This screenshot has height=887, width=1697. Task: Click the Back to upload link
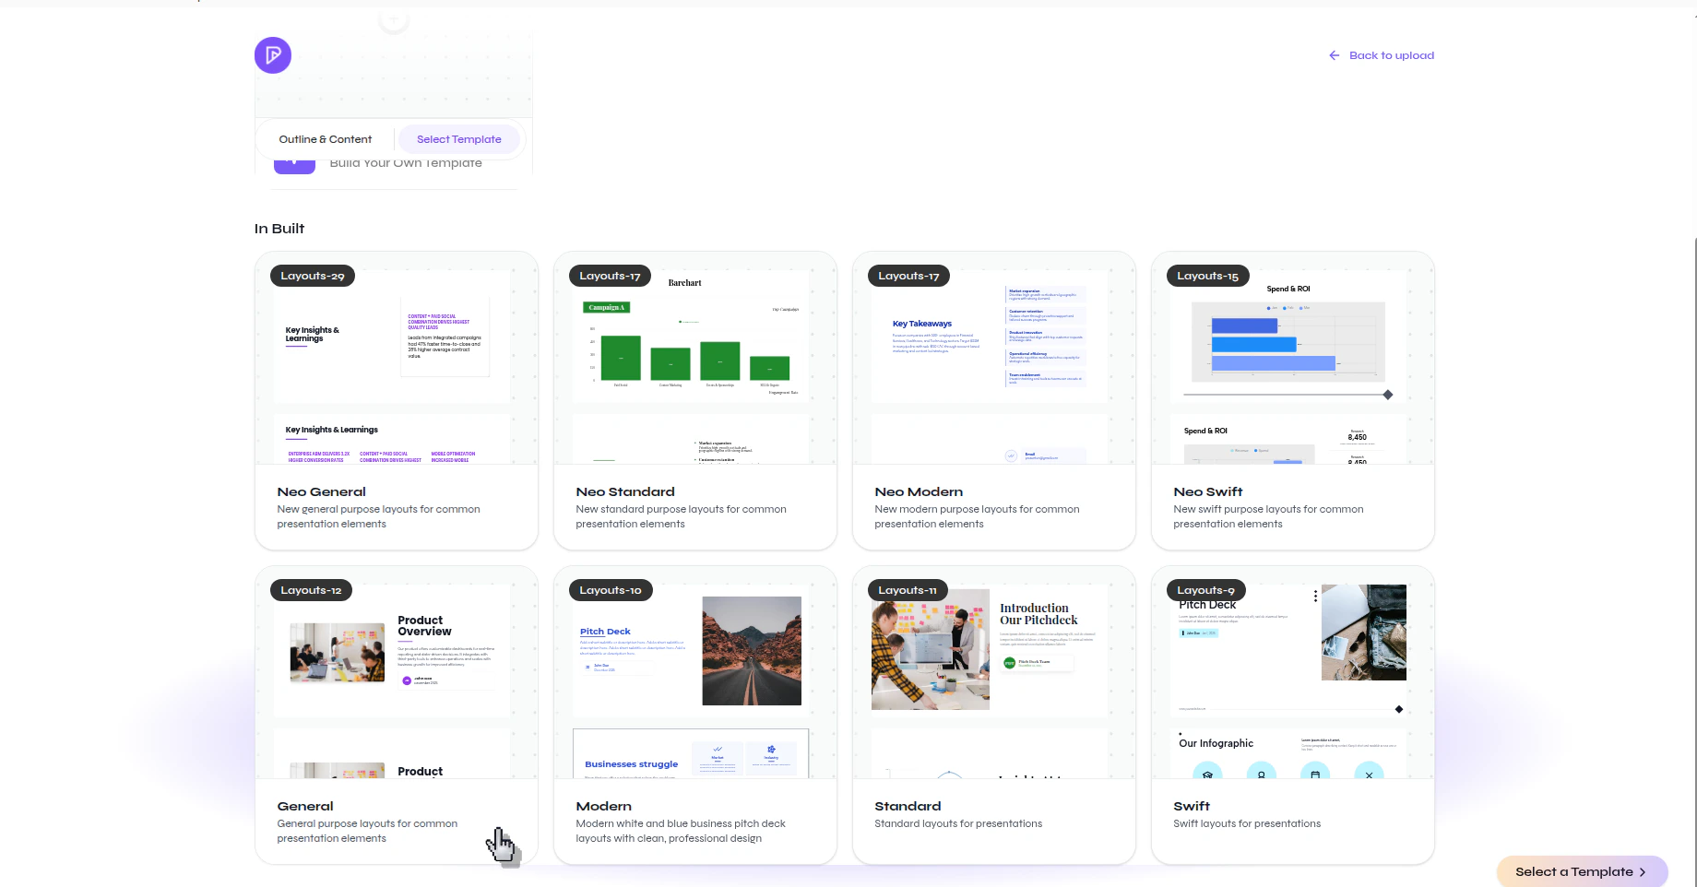coord(1391,54)
